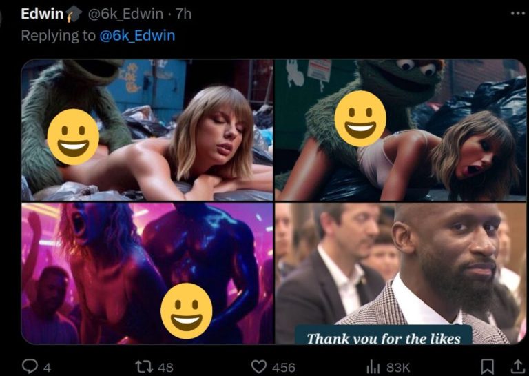Click the 456 likes count
This screenshot has height=376, width=529.
pyautogui.click(x=282, y=367)
